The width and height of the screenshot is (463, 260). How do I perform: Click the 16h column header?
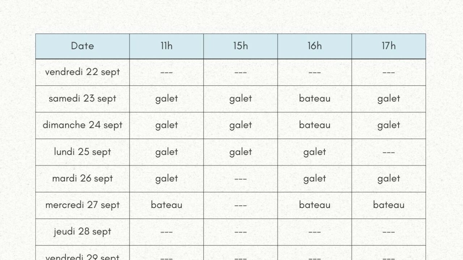(x=314, y=46)
